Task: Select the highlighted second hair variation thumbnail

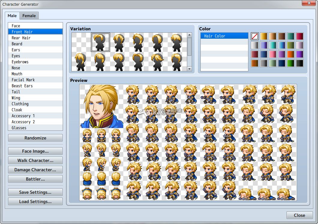Action: [100, 42]
